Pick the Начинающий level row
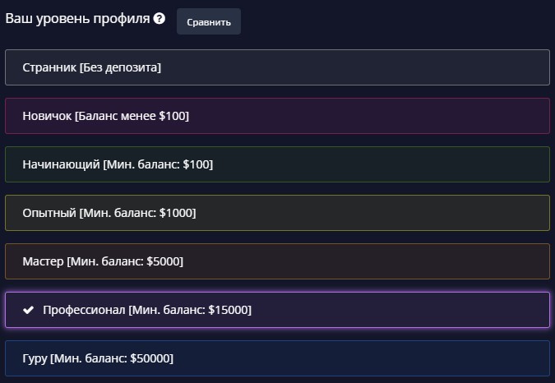 (x=276, y=164)
